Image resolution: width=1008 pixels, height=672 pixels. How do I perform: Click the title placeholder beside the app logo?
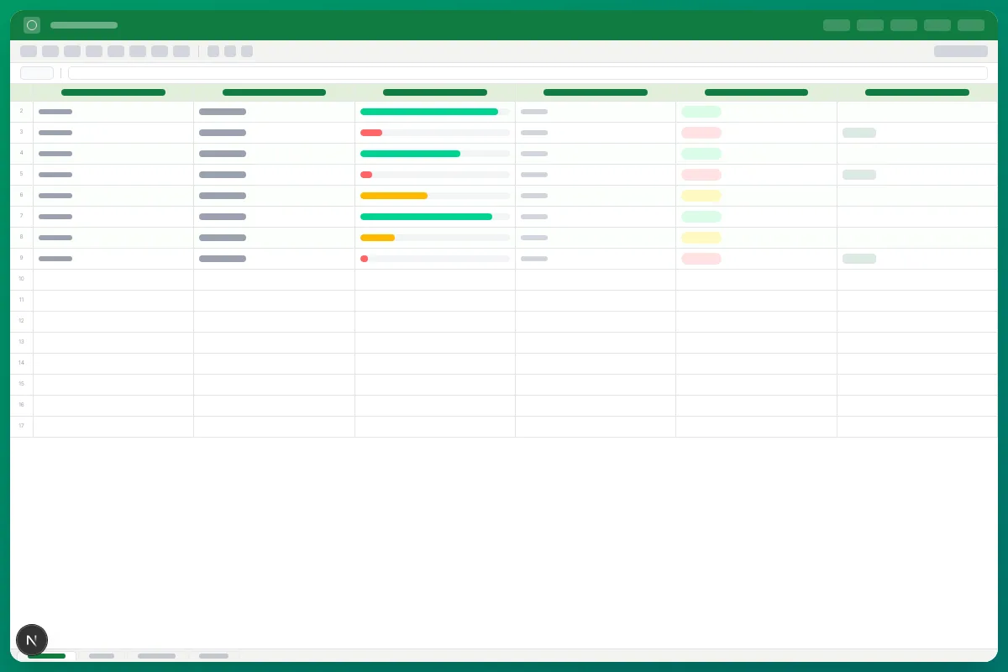[84, 25]
